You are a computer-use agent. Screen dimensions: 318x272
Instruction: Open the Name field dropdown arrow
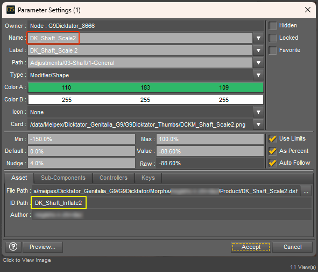point(258,38)
